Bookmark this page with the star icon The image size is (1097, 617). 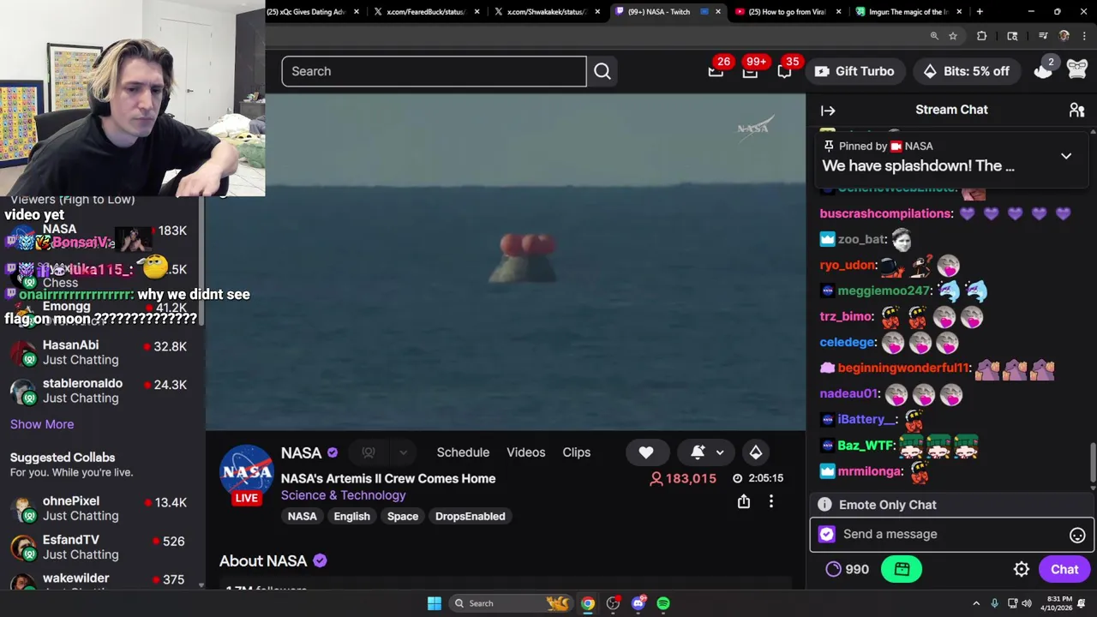952,36
